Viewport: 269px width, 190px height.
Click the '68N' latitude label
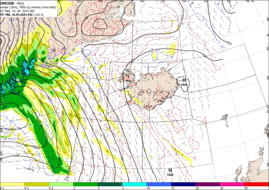[267, 19]
